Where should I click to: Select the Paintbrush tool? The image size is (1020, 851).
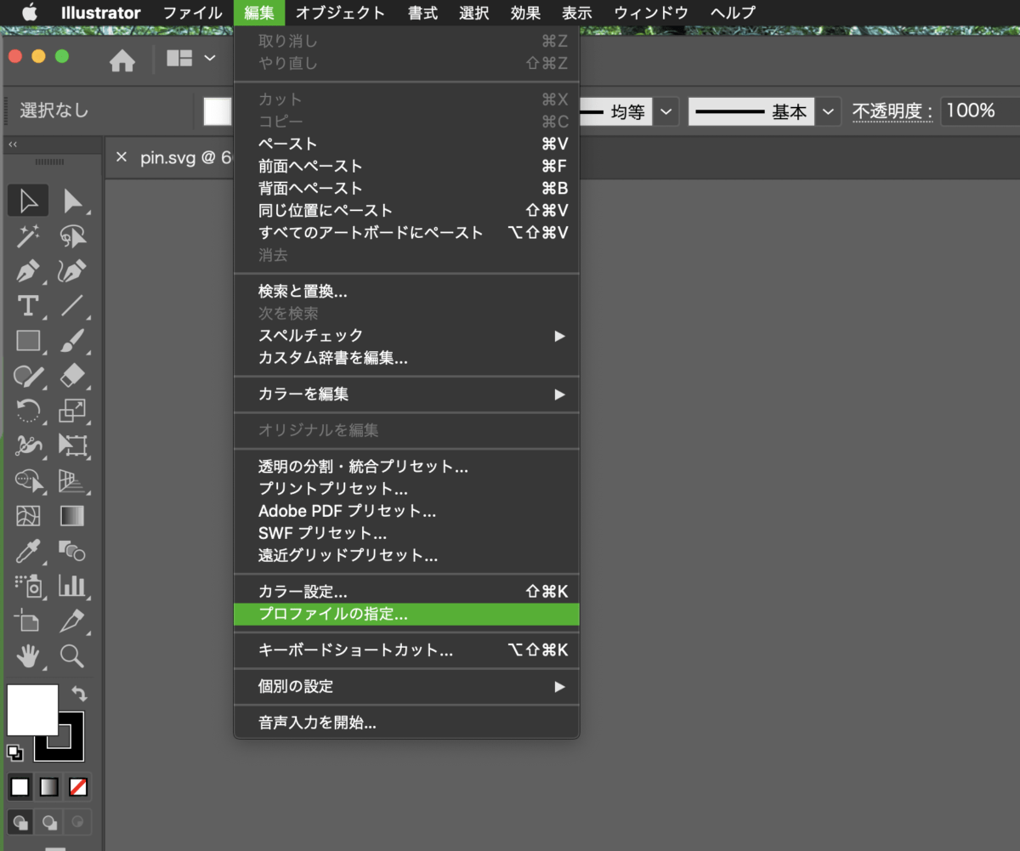click(x=71, y=341)
